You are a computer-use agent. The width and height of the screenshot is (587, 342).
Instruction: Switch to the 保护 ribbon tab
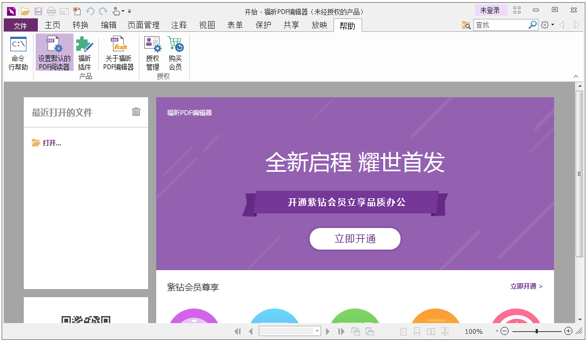[263, 24]
